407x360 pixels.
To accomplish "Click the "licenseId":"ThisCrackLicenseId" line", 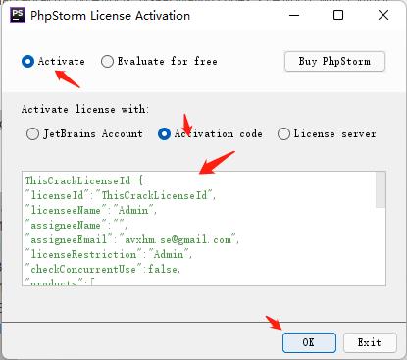I will 121,195.
